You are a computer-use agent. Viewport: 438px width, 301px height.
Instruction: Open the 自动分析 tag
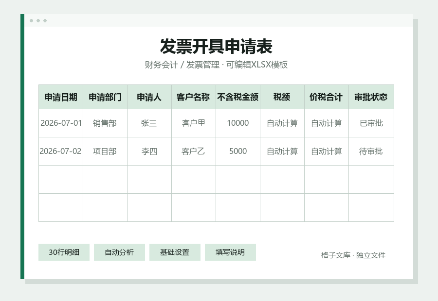119,252
